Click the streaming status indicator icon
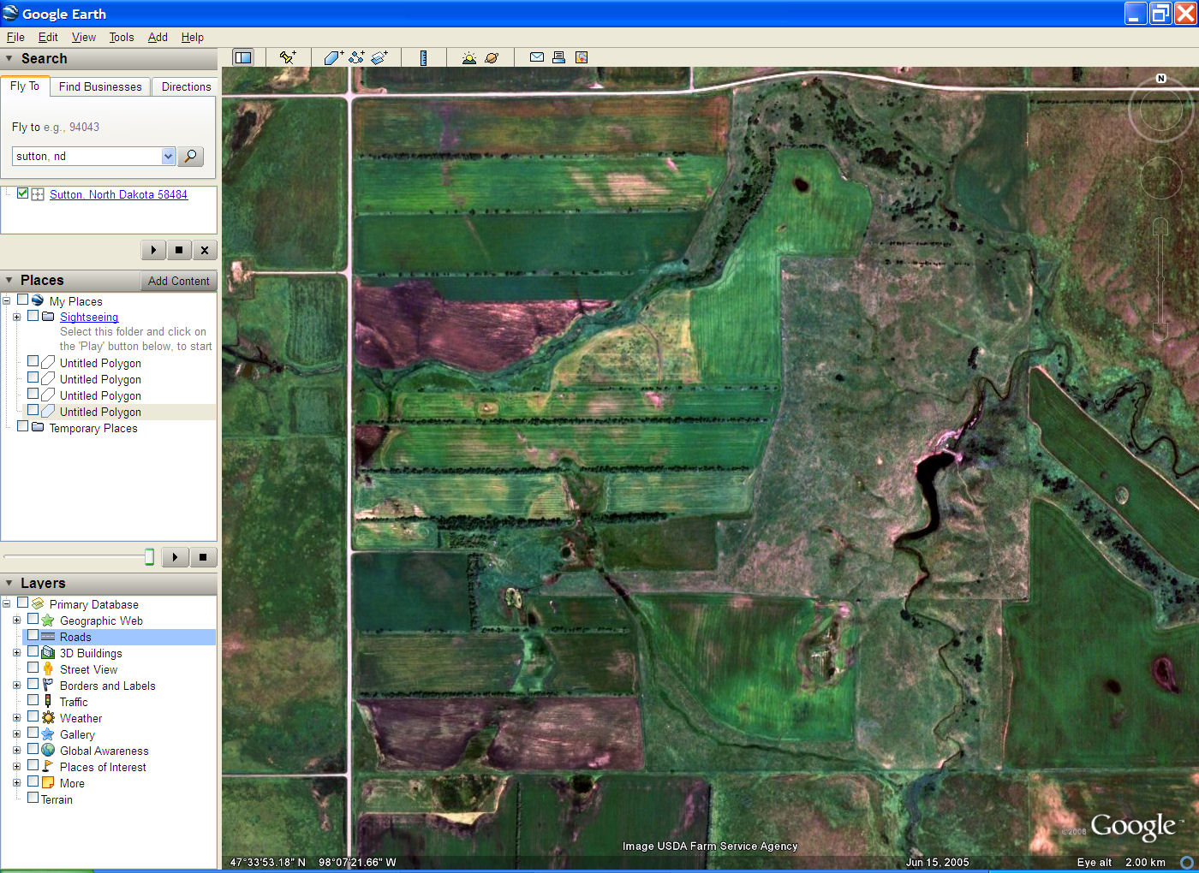 [1187, 862]
